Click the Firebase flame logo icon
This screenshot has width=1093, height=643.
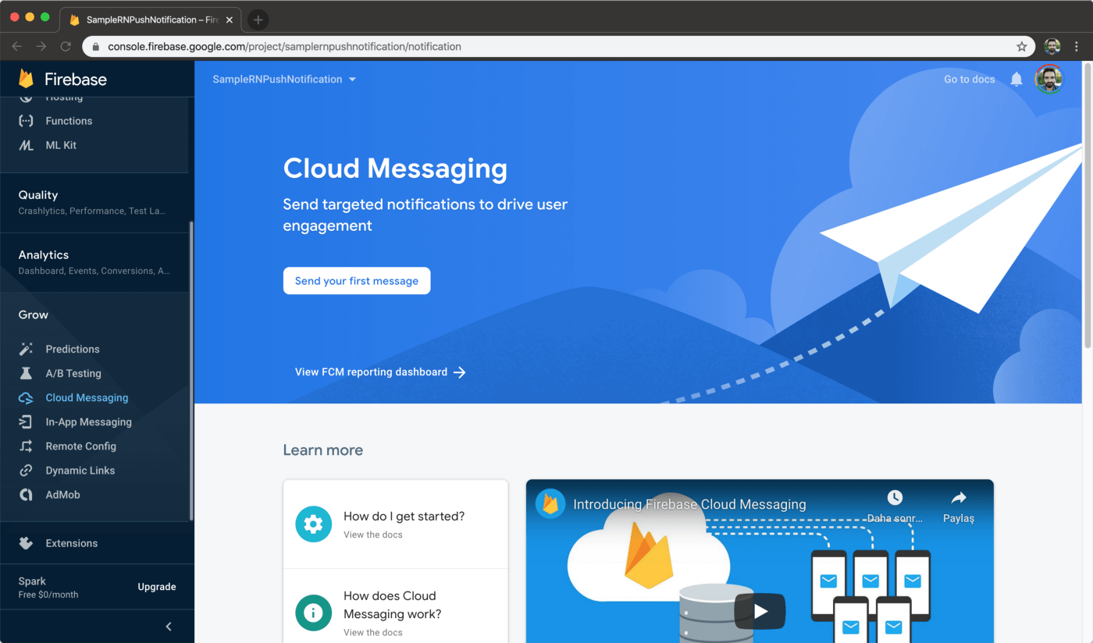pyautogui.click(x=26, y=79)
